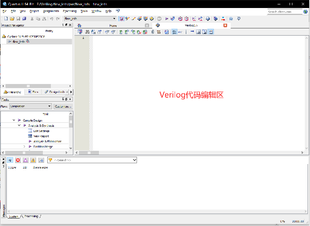
Task: Click the Undo arrow icon
Action: [51, 18]
